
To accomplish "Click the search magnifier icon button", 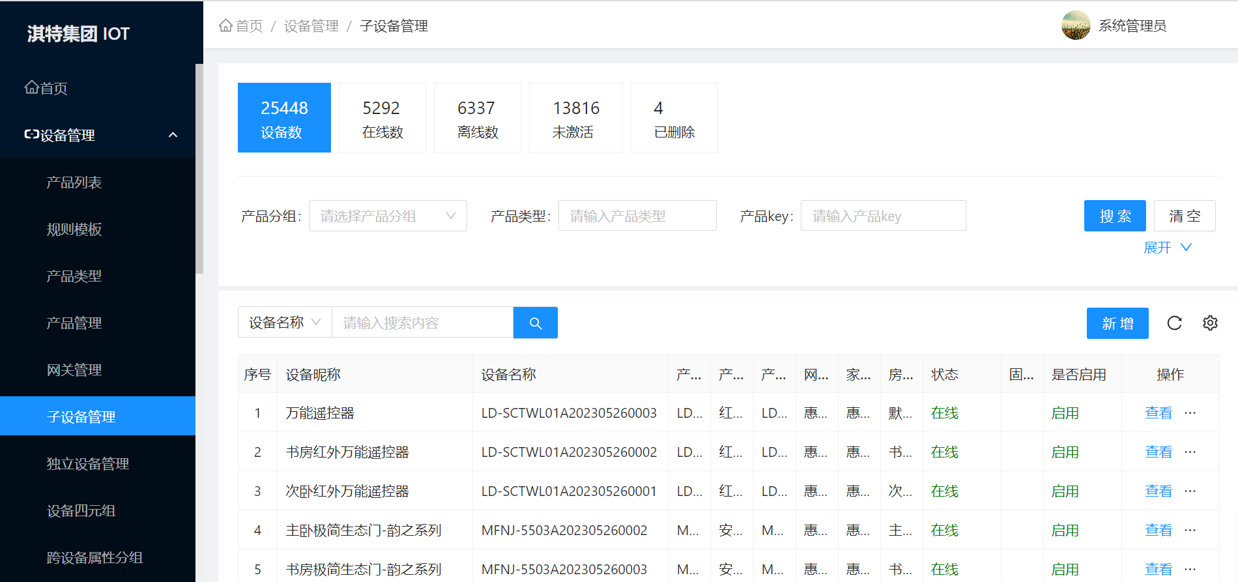I will coord(536,323).
